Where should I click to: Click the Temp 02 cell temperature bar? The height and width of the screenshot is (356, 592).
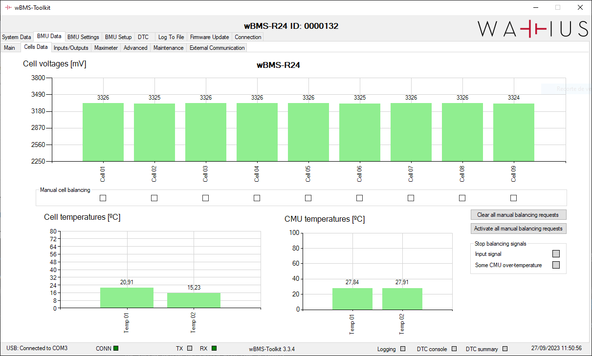[194, 300]
